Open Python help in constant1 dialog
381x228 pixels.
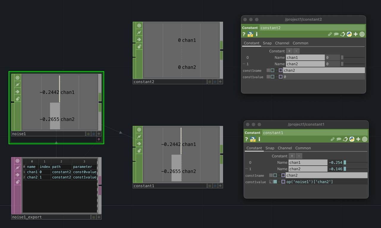tap(253, 139)
